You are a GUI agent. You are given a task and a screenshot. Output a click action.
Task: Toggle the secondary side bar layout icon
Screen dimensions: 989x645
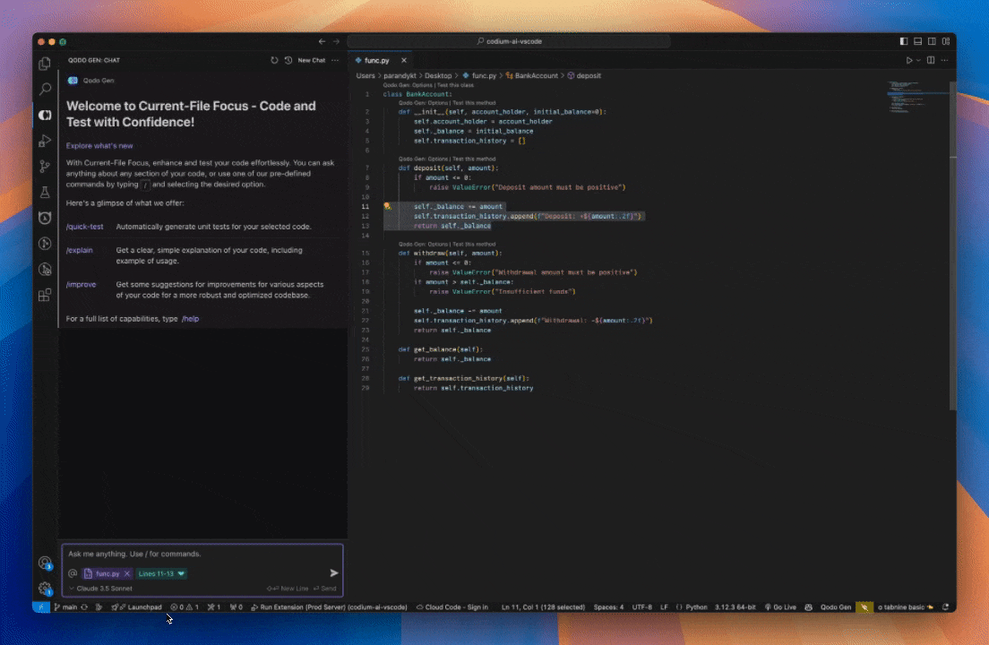coord(932,41)
